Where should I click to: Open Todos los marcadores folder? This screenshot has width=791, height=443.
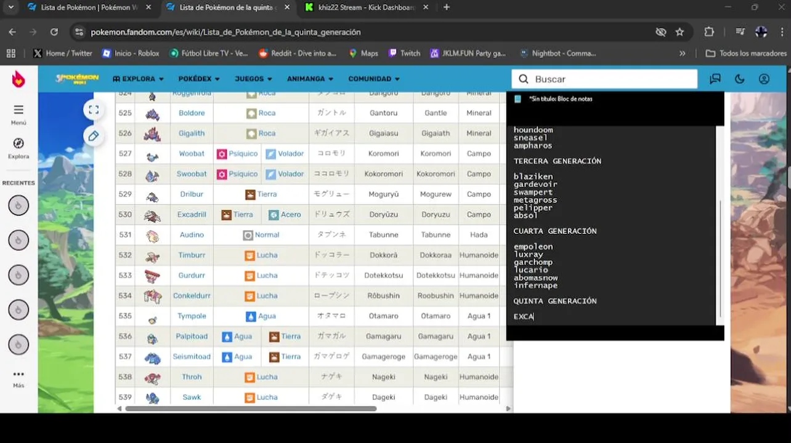pos(746,54)
